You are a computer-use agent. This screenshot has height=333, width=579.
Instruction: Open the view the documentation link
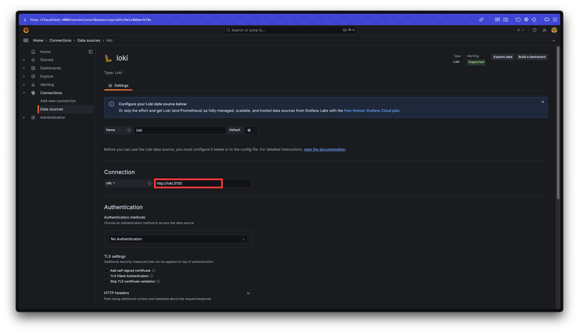(x=324, y=150)
